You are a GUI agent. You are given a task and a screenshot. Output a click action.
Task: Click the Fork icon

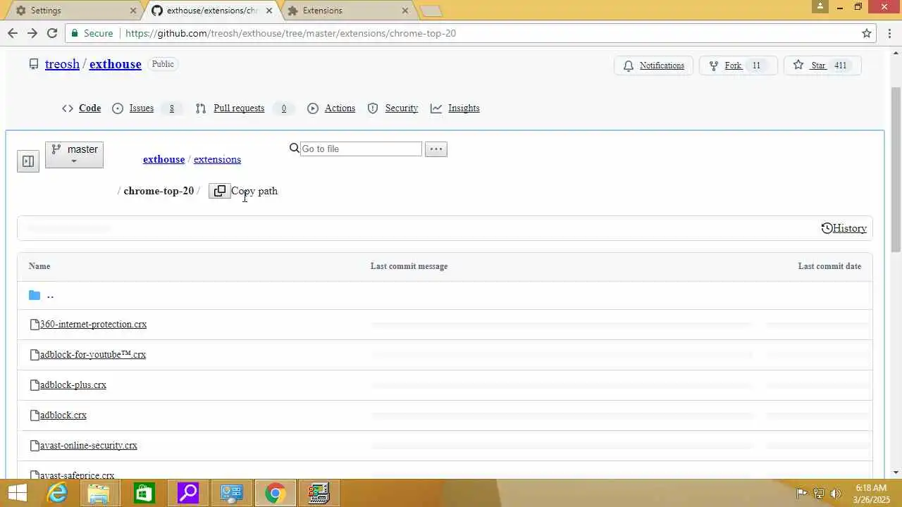714,65
